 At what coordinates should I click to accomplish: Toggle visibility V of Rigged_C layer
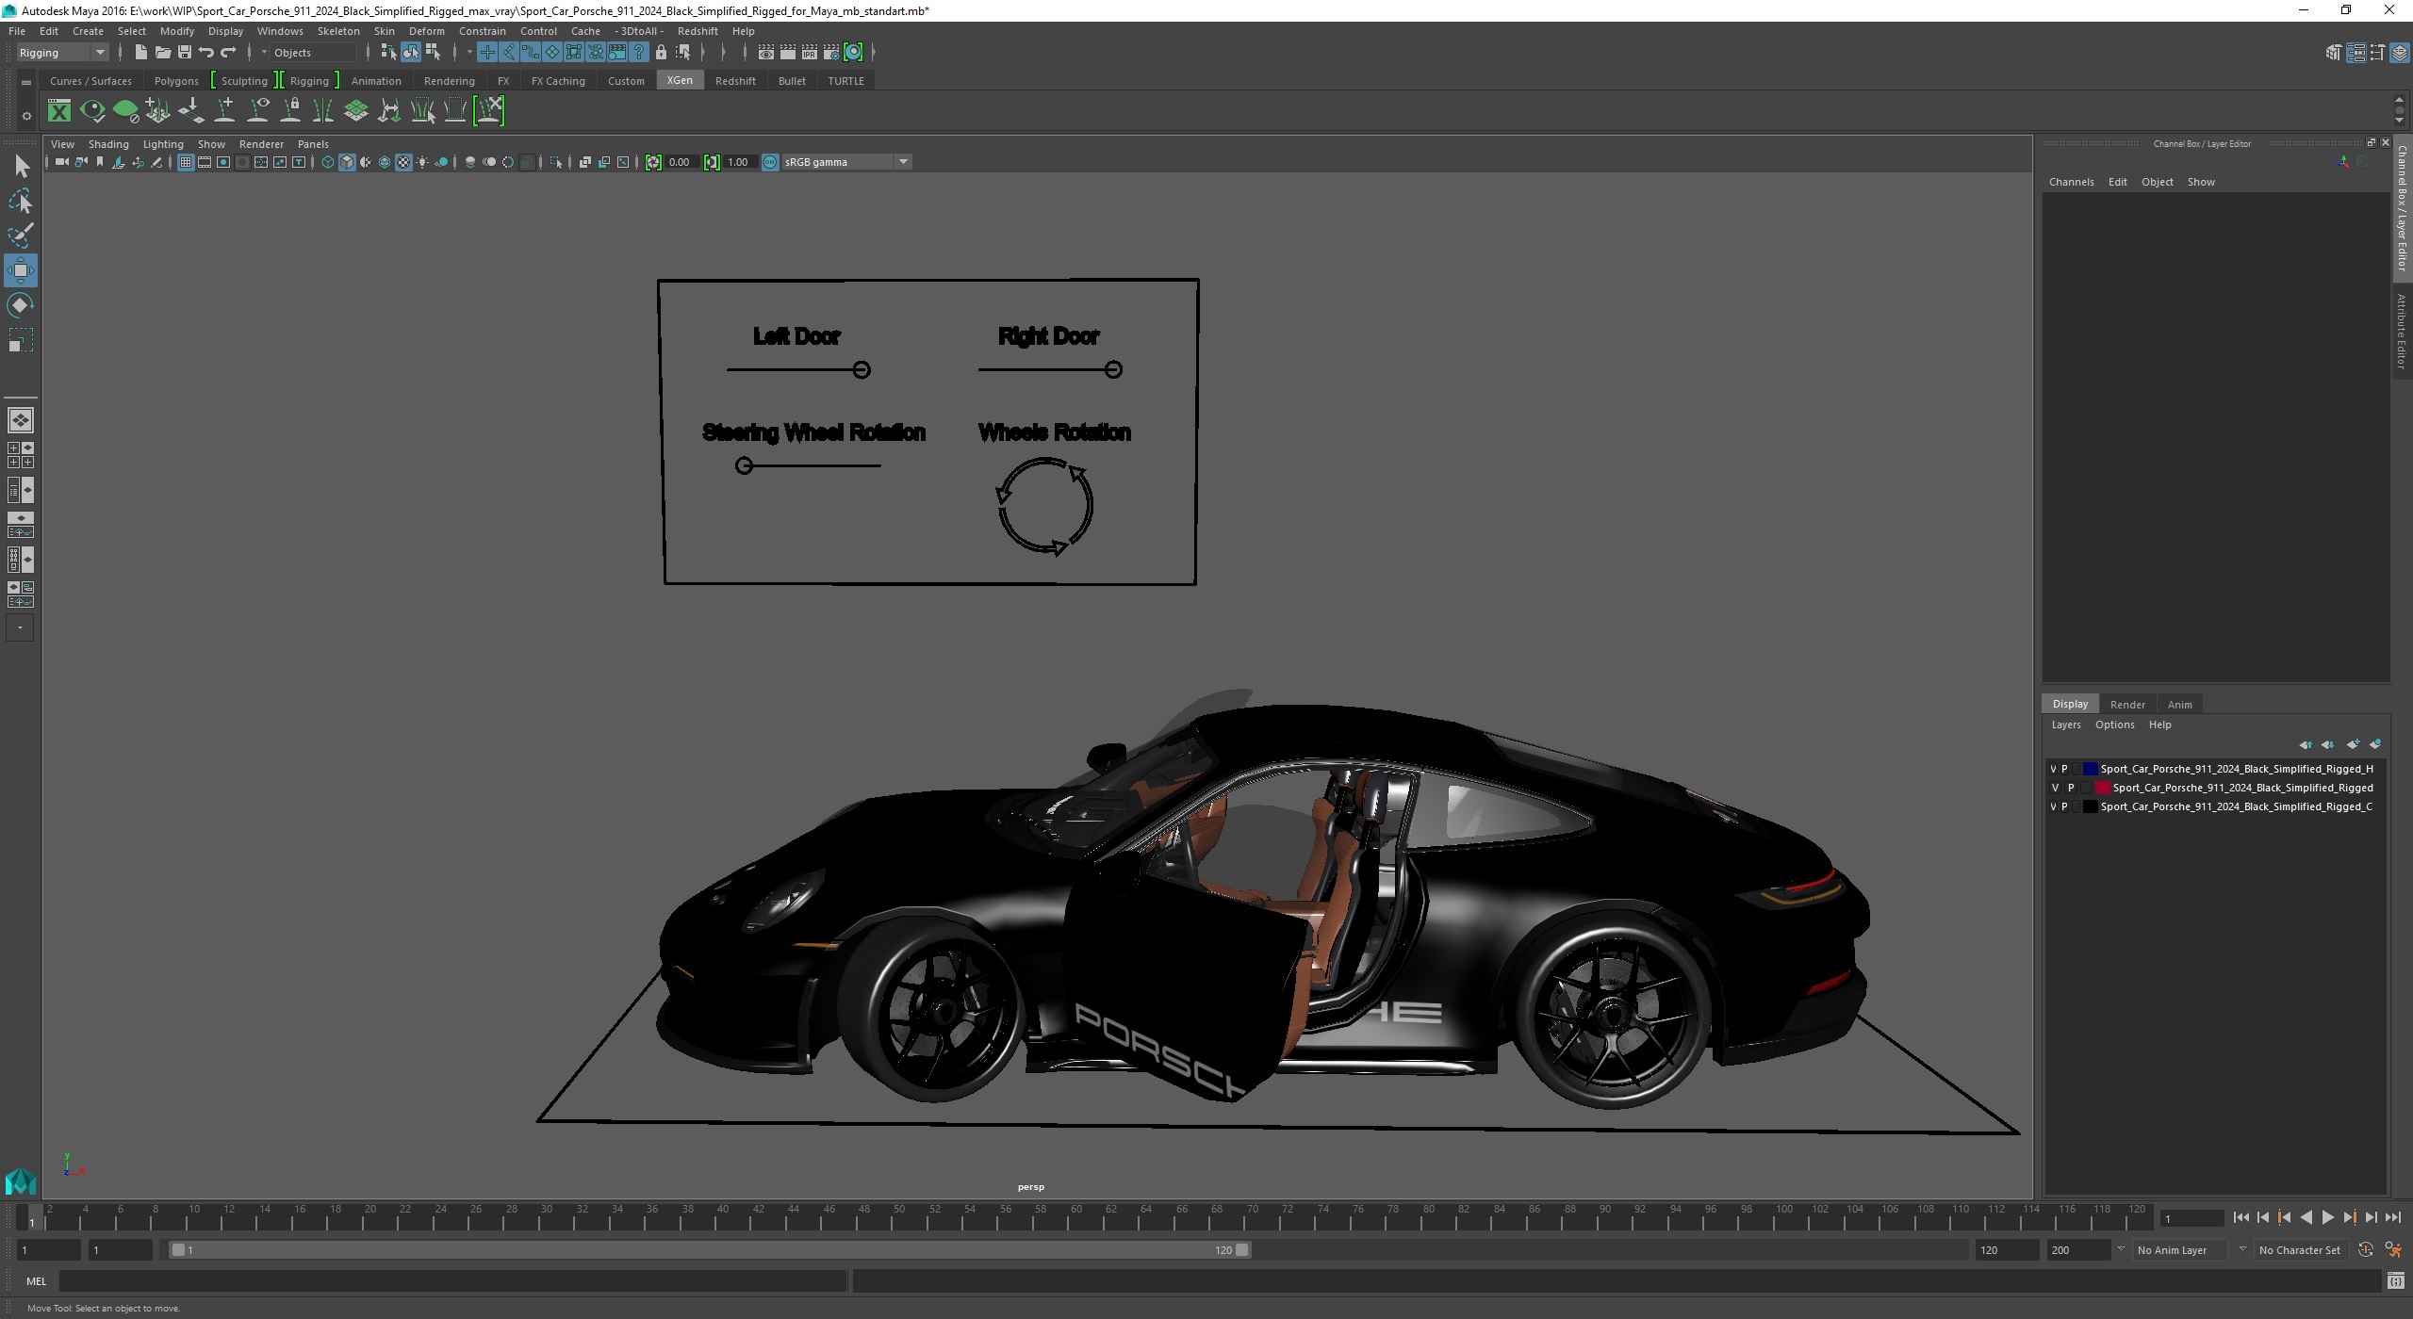(x=2053, y=807)
